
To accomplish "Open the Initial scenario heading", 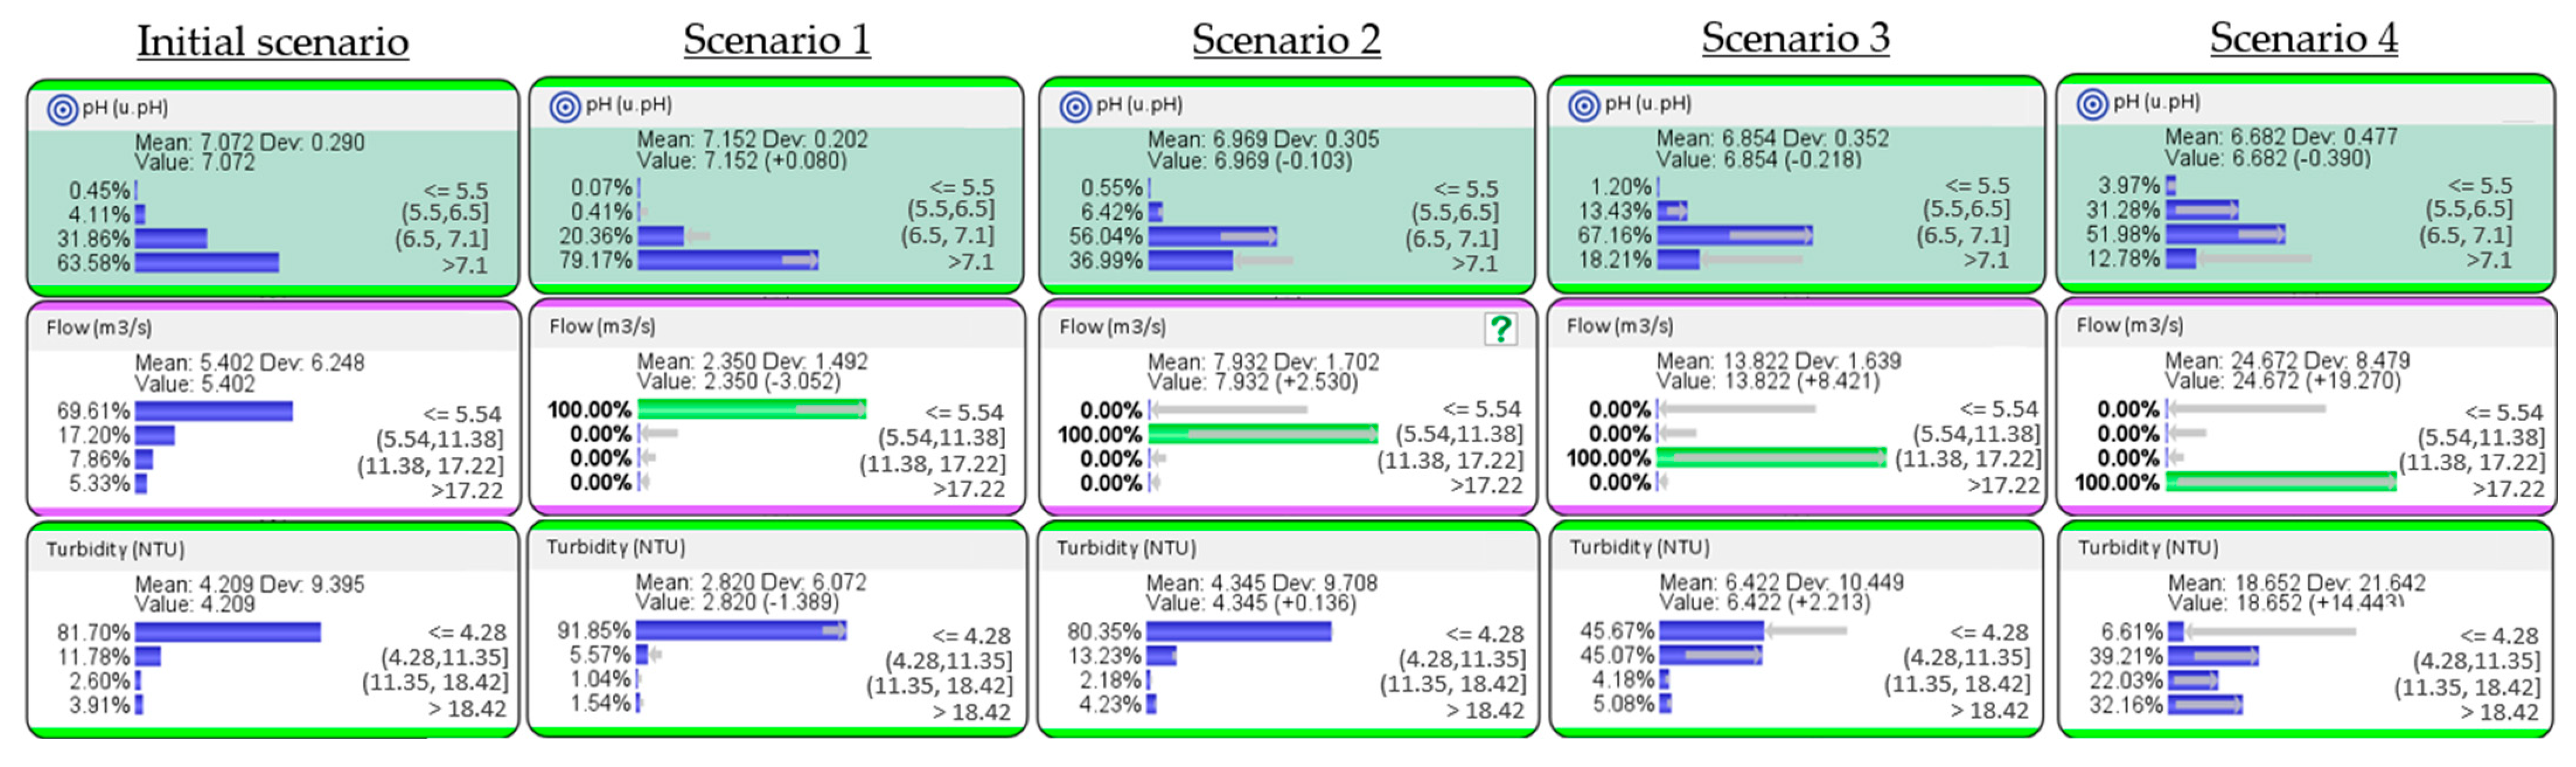I will pos(272,42).
